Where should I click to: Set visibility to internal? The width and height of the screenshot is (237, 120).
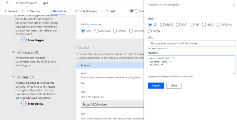point(115,31)
